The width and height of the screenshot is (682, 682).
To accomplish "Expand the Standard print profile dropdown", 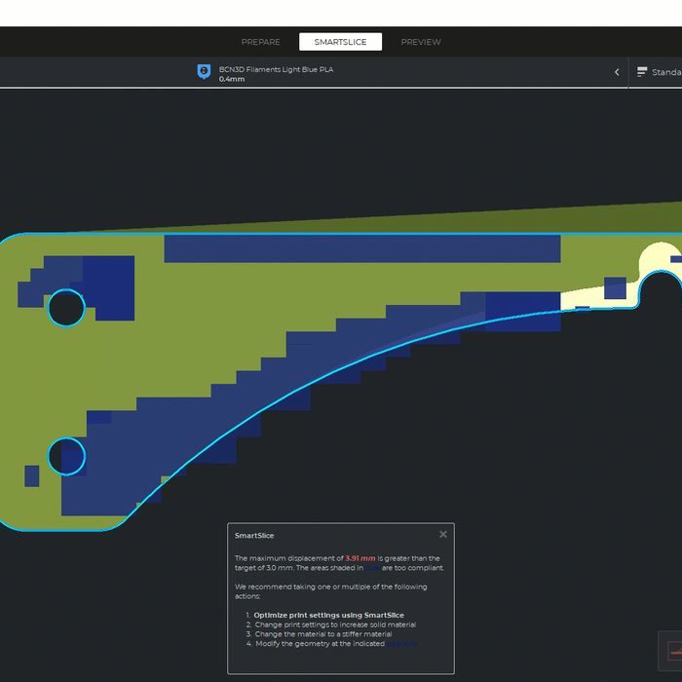I will [x=666, y=72].
